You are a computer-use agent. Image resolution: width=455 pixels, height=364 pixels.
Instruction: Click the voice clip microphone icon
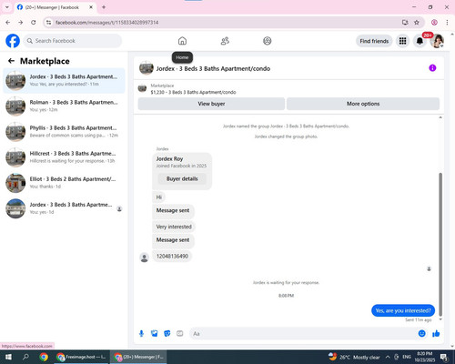click(141, 334)
